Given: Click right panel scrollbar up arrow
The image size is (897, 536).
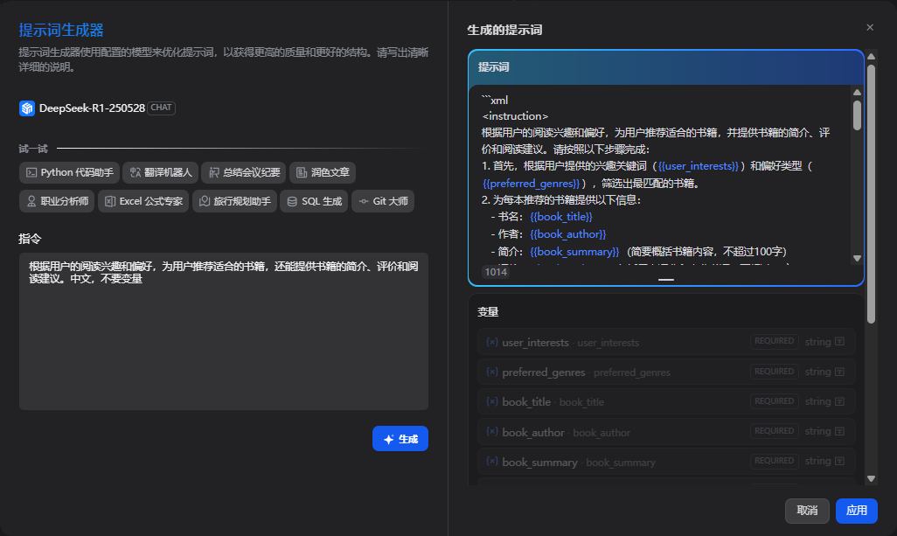Looking at the screenshot, I should click(872, 56).
